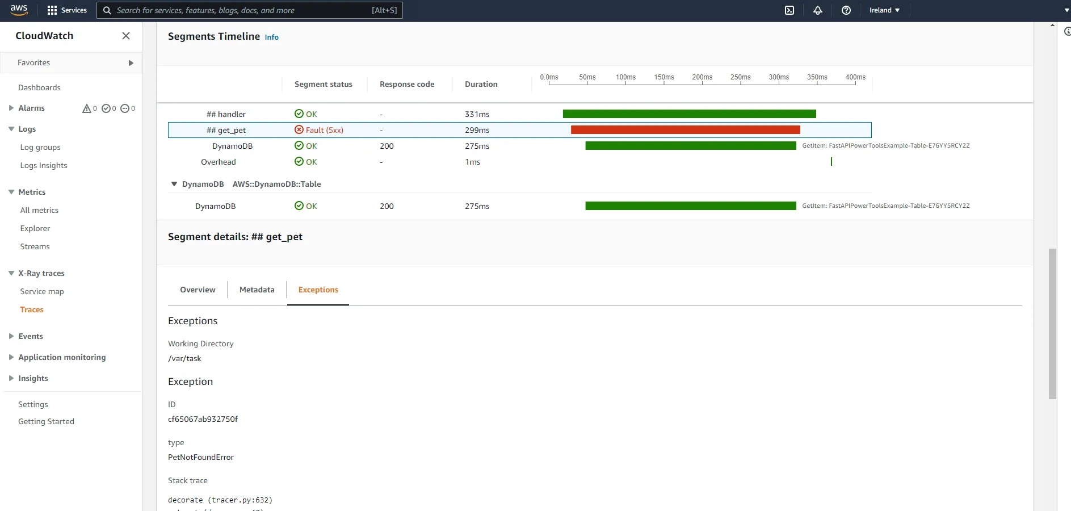Navigate to Service map in the sidebar
The width and height of the screenshot is (1071, 511).
(41, 291)
